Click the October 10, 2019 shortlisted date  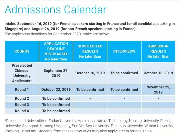point(90,73)
